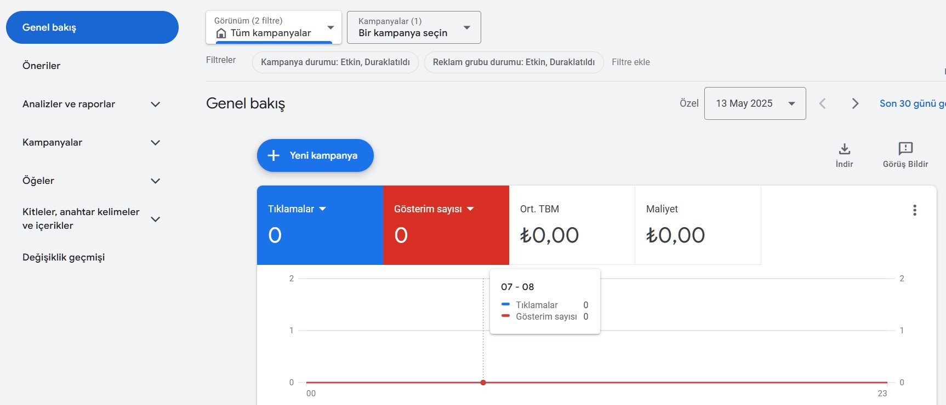Click the 07 - 08 tooltip heading
The height and width of the screenshot is (405, 946).
pos(517,287)
